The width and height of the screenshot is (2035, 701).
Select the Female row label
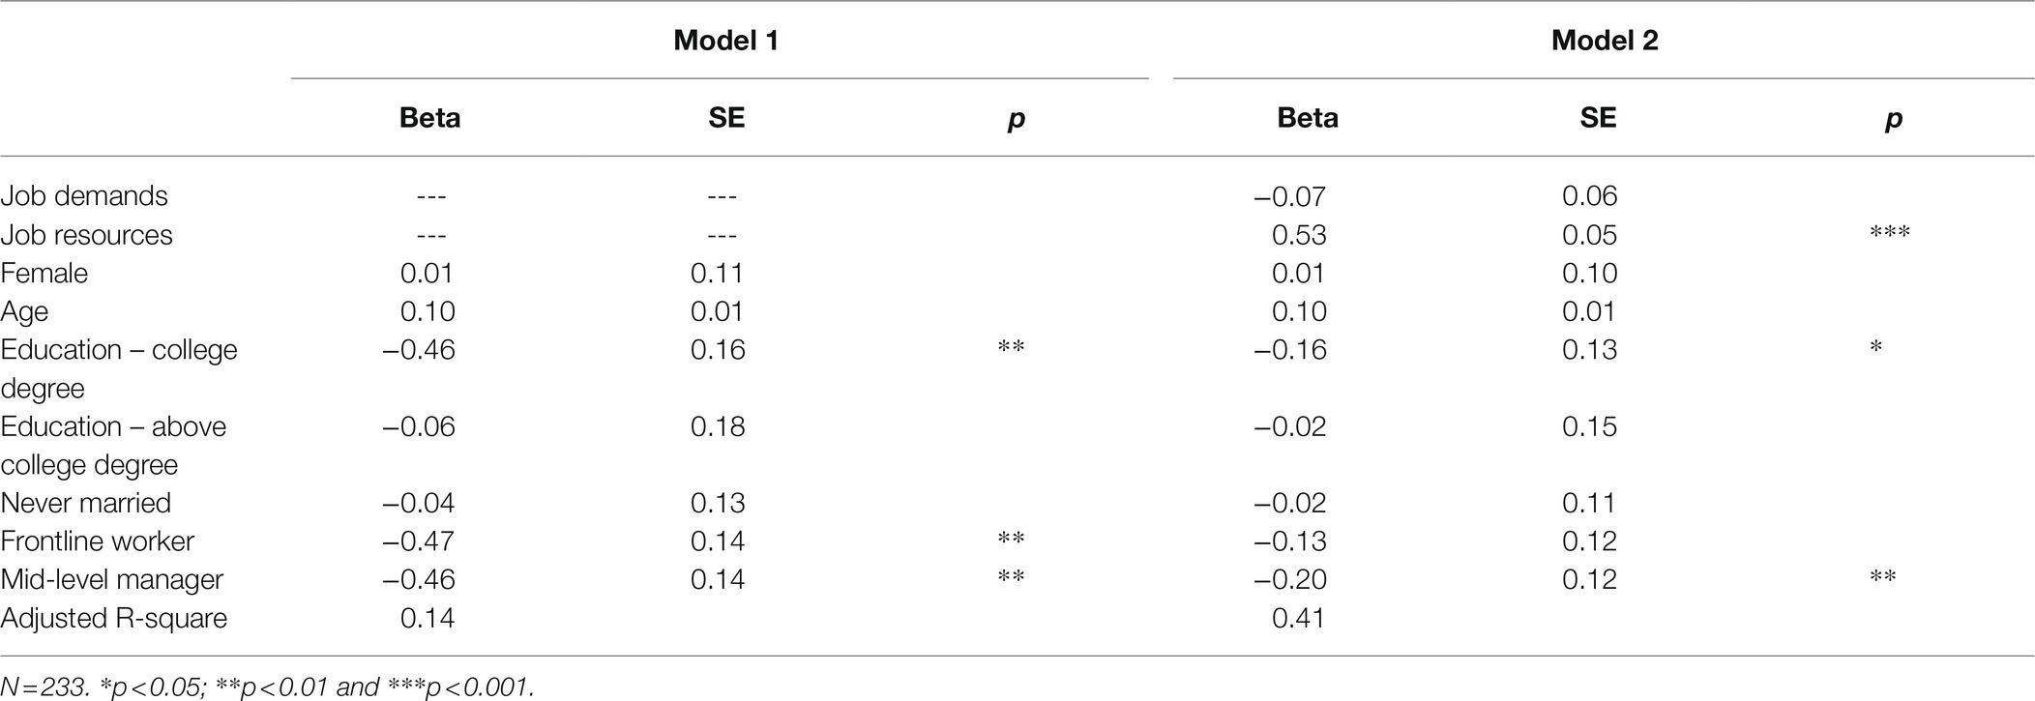(x=44, y=274)
